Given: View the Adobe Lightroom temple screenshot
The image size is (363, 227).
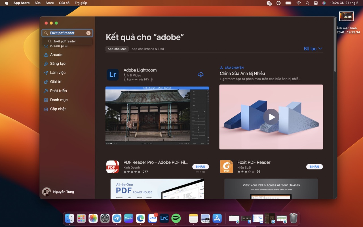Looking at the screenshot, I should coord(157,116).
